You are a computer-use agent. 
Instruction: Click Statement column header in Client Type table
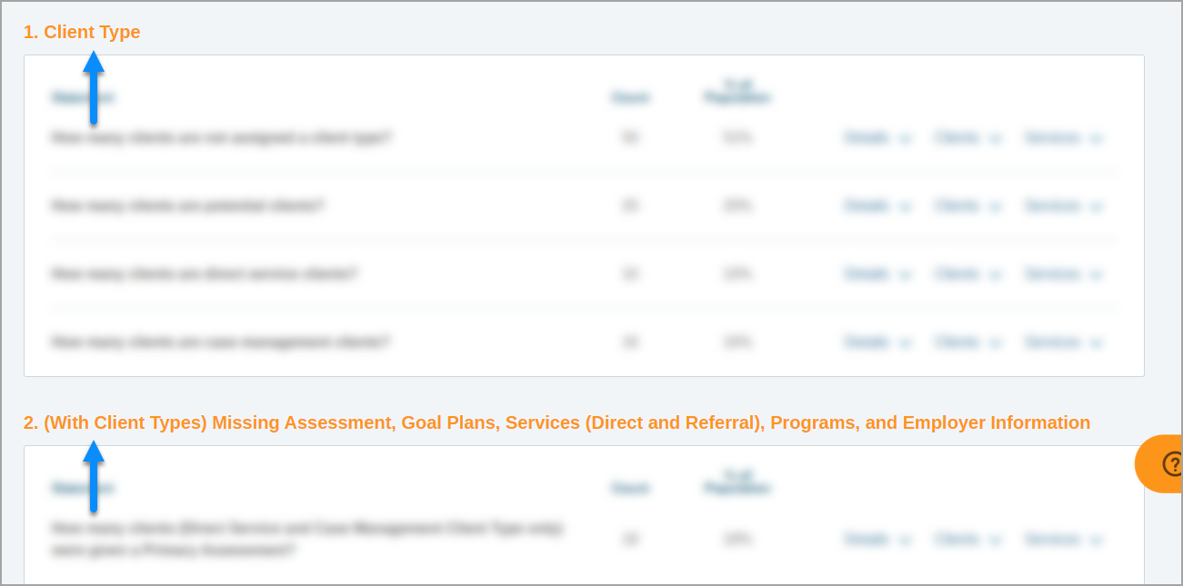coord(83,97)
